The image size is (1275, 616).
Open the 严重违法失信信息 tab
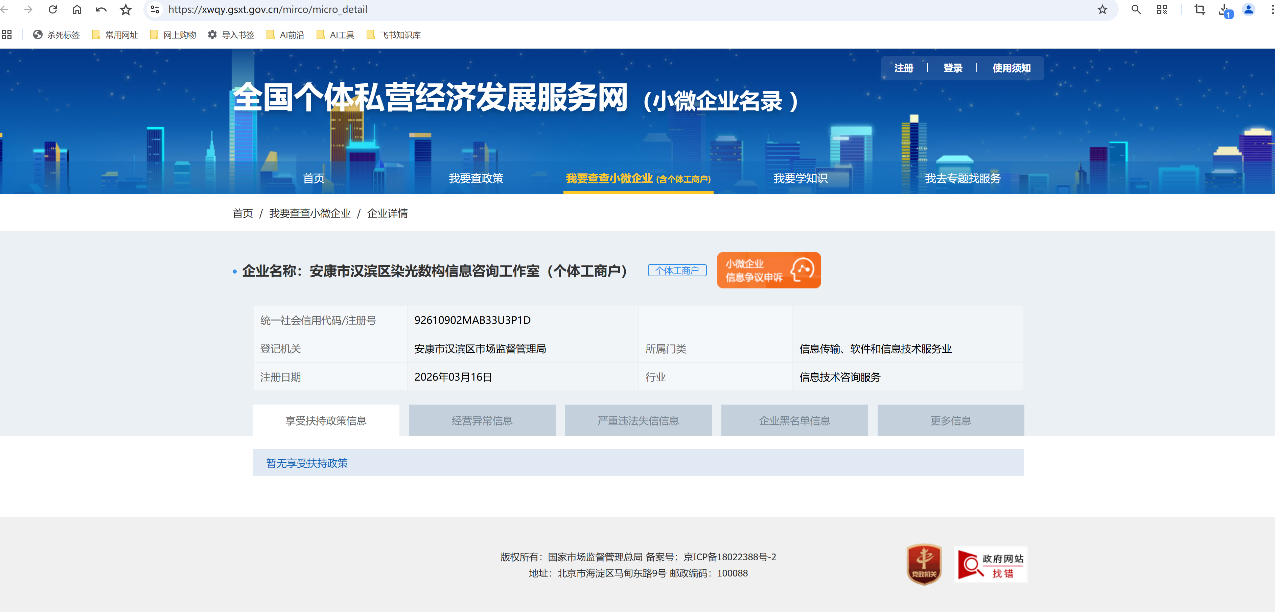tap(638, 420)
